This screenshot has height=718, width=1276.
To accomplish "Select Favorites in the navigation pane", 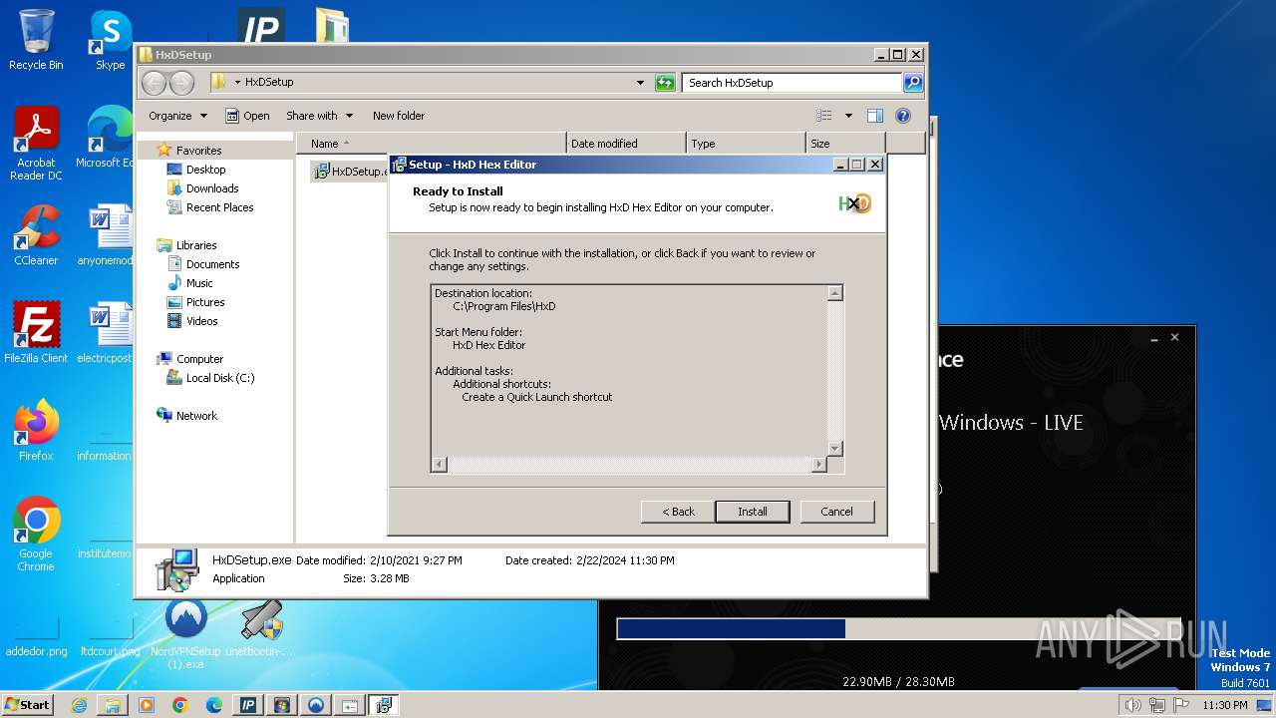I will coord(198,151).
